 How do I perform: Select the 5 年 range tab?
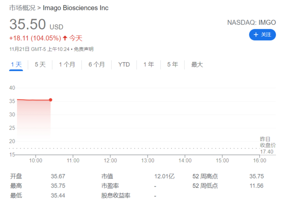pyautogui.click(x=172, y=65)
